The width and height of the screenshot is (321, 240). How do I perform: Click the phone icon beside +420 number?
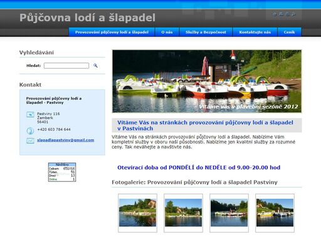30,131
